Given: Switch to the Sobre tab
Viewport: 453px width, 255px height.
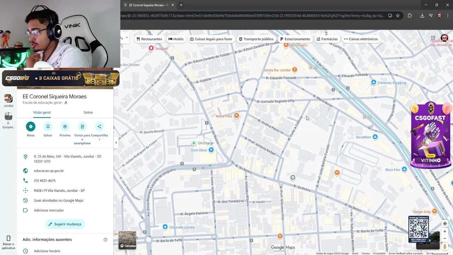Looking at the screenshot, I should tap(88, 112).
